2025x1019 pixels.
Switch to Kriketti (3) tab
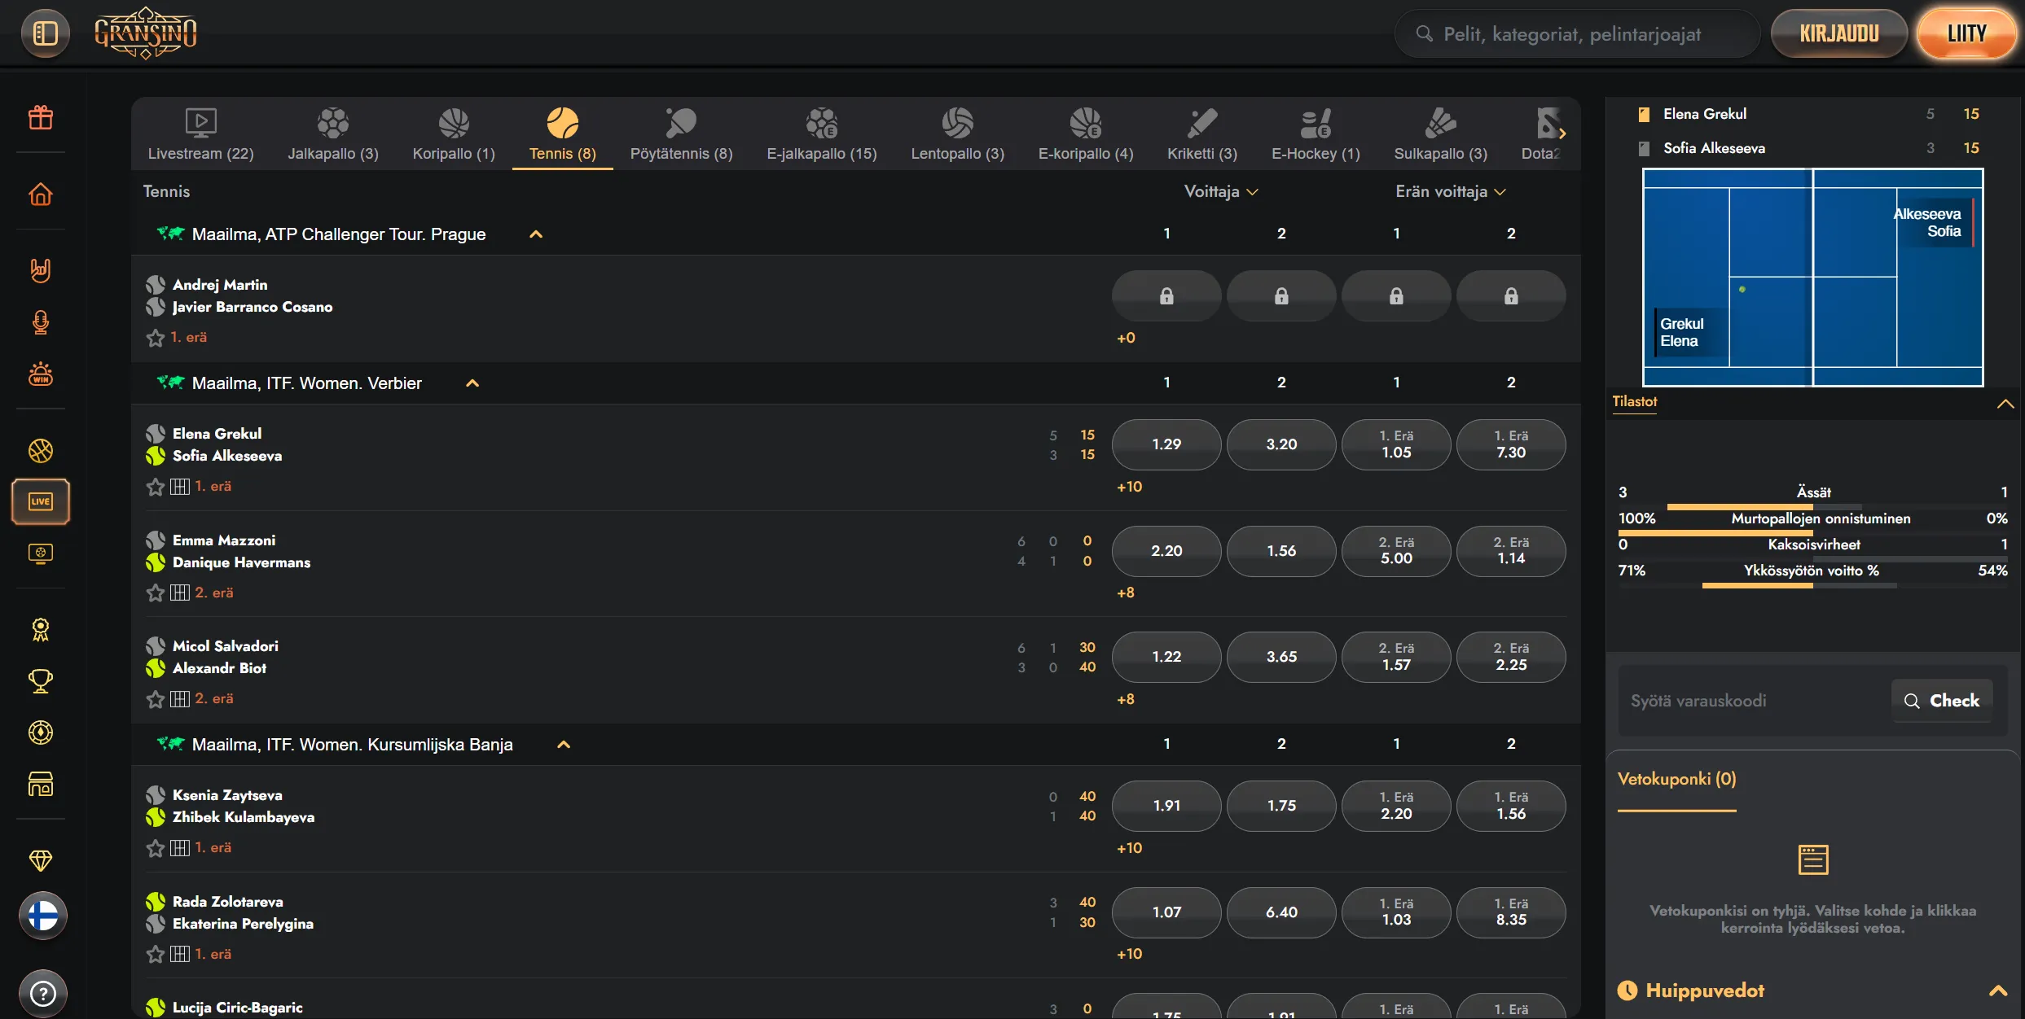[x=1202, y=134]
